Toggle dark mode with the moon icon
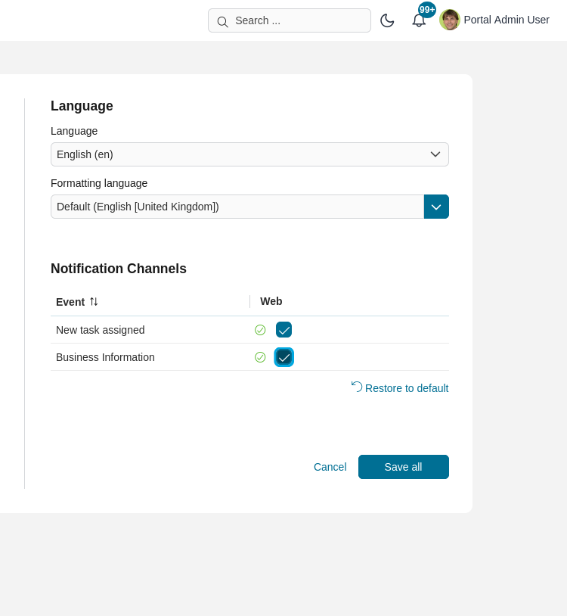The image size is (567, 616). 387,20
